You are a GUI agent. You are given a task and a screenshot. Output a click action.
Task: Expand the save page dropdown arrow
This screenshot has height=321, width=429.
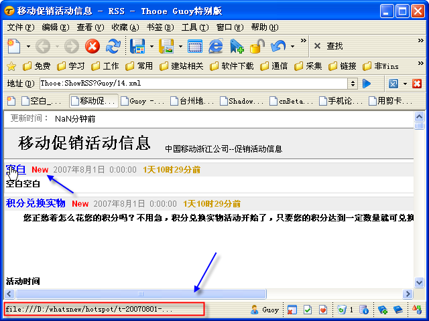[x=152, y=46]
